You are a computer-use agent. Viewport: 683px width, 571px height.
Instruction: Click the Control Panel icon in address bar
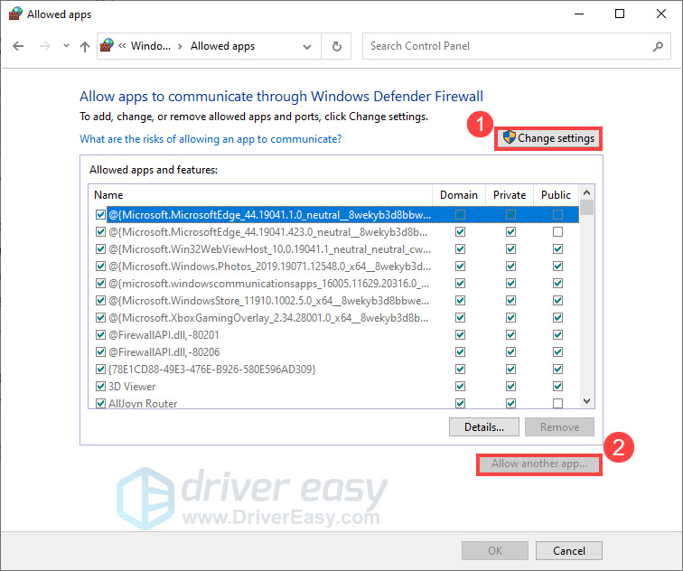pyautogui.click(x=108, y=46)
